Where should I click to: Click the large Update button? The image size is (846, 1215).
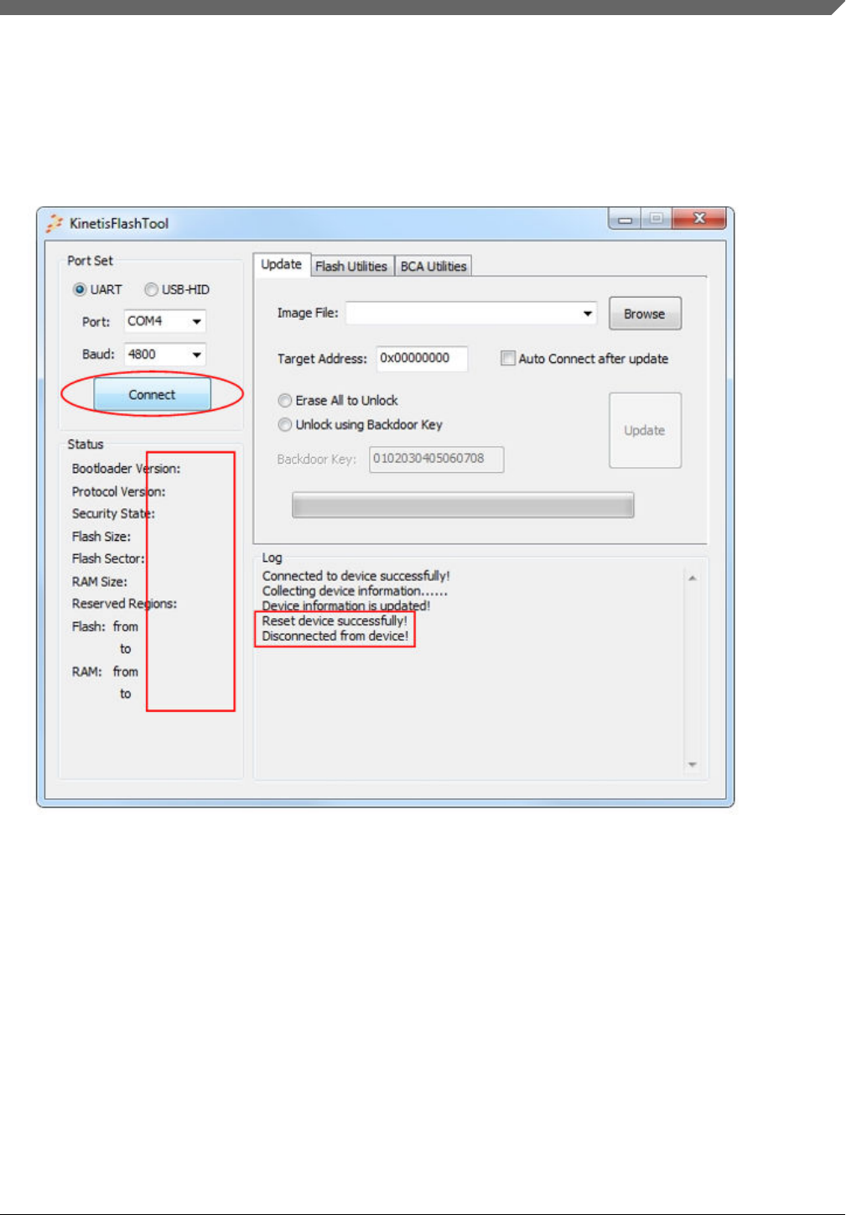click(x=645, y=430)
